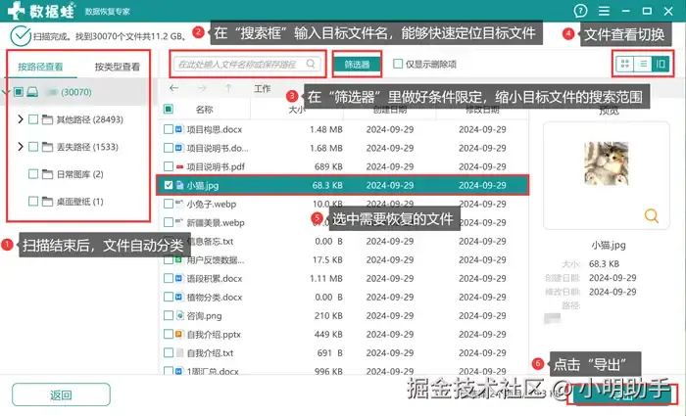The width and height of the screenshot is (686, 416).
Task: Select the 项目说明书.do... file row
Action: (343, 148)
